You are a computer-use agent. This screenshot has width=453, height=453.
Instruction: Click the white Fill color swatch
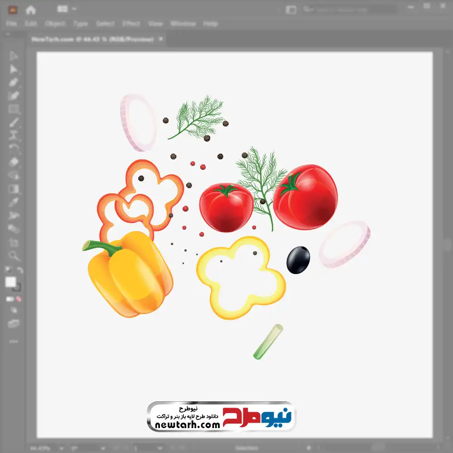coord(10,282)
